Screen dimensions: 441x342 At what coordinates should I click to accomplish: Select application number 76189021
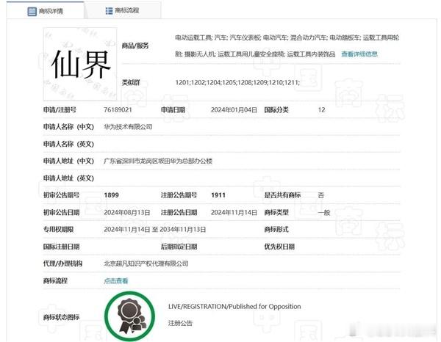point(118,110)
